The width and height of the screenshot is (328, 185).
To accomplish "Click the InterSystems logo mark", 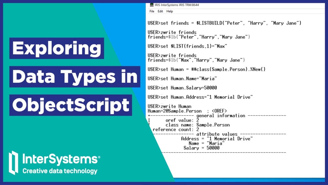I will 14,163.
